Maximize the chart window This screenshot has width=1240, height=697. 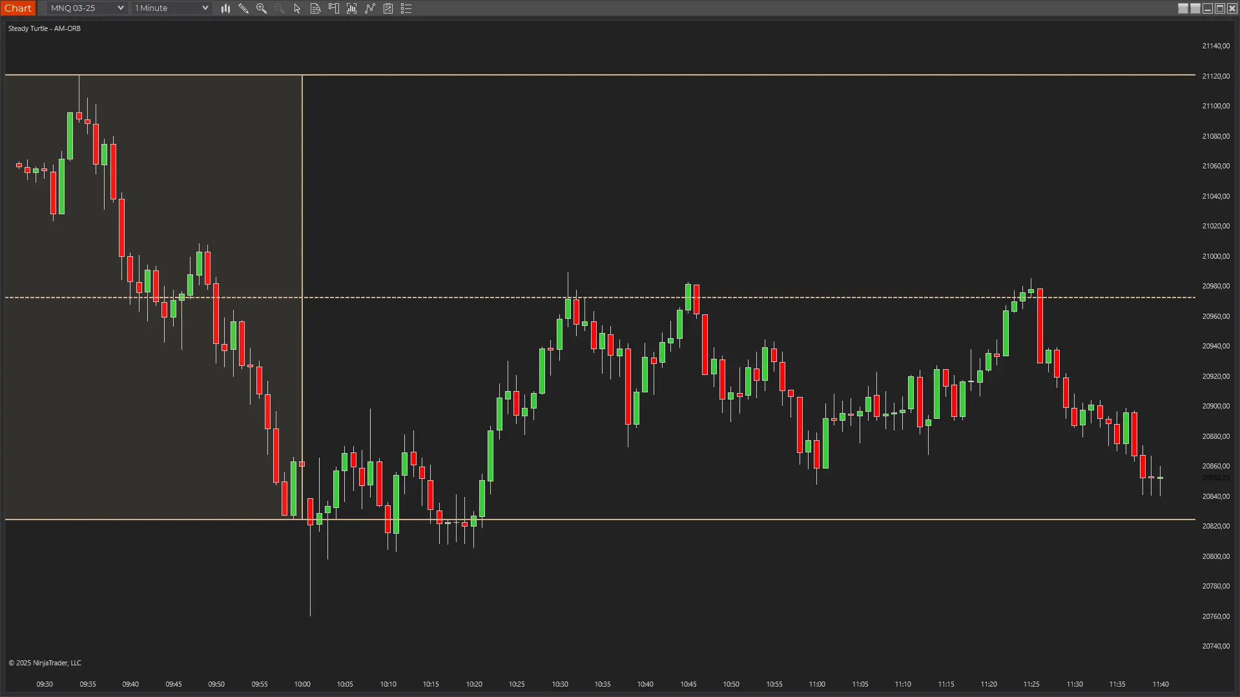point(1220,8)
